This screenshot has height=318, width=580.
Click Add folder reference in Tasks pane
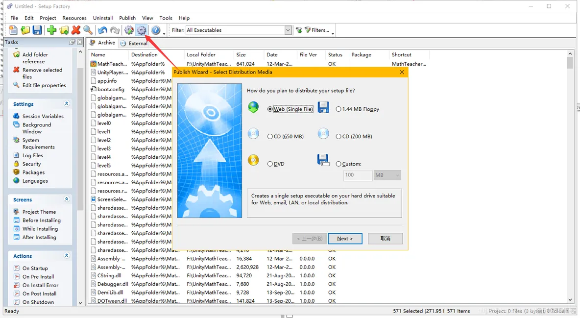[x=35, y=58]
